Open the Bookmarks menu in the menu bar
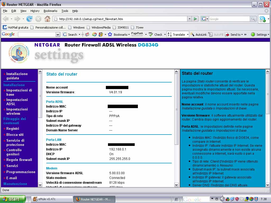 click(x=51, y=11)
